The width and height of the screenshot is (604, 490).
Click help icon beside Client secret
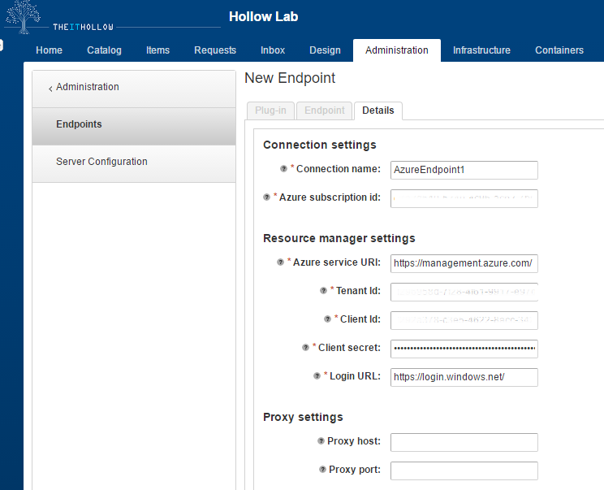pyautogui.click(x=305, y=348)
